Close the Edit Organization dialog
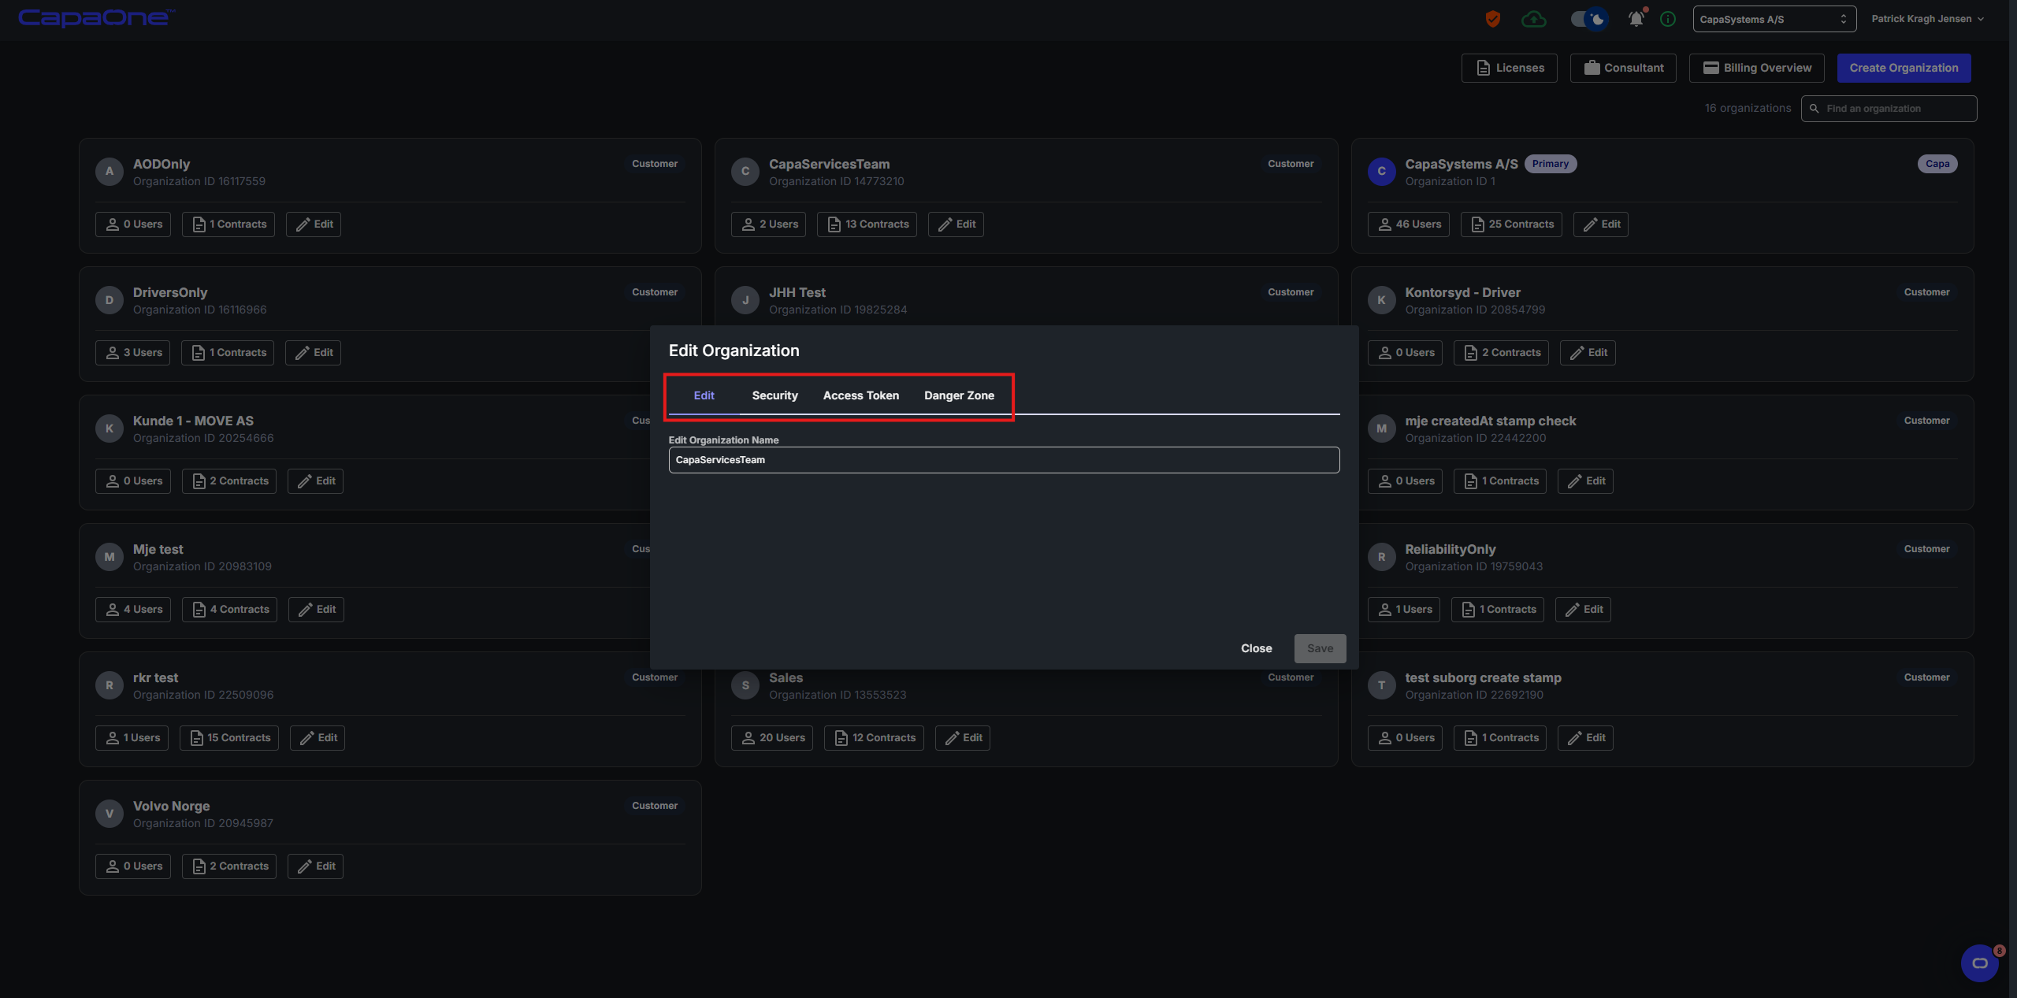This screenshot has width=2017, height=998. (1256, 648)
